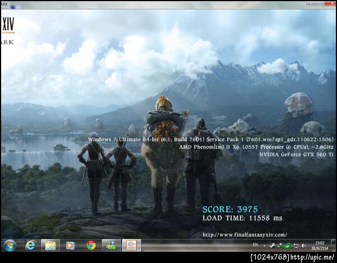Image resolution: width=337 pixels, height=263 pixels.
Task: Open the finalfantasyxiv.com link
Action: pos(244,235)
